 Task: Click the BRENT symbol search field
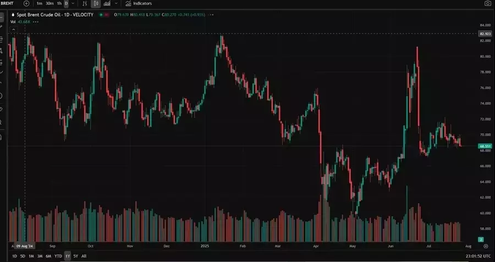click(8, 3)
